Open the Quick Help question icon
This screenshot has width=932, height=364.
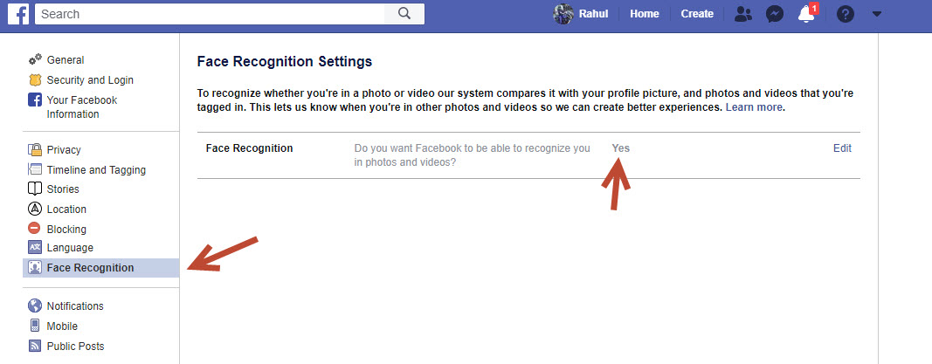click(x=846, y=14)
